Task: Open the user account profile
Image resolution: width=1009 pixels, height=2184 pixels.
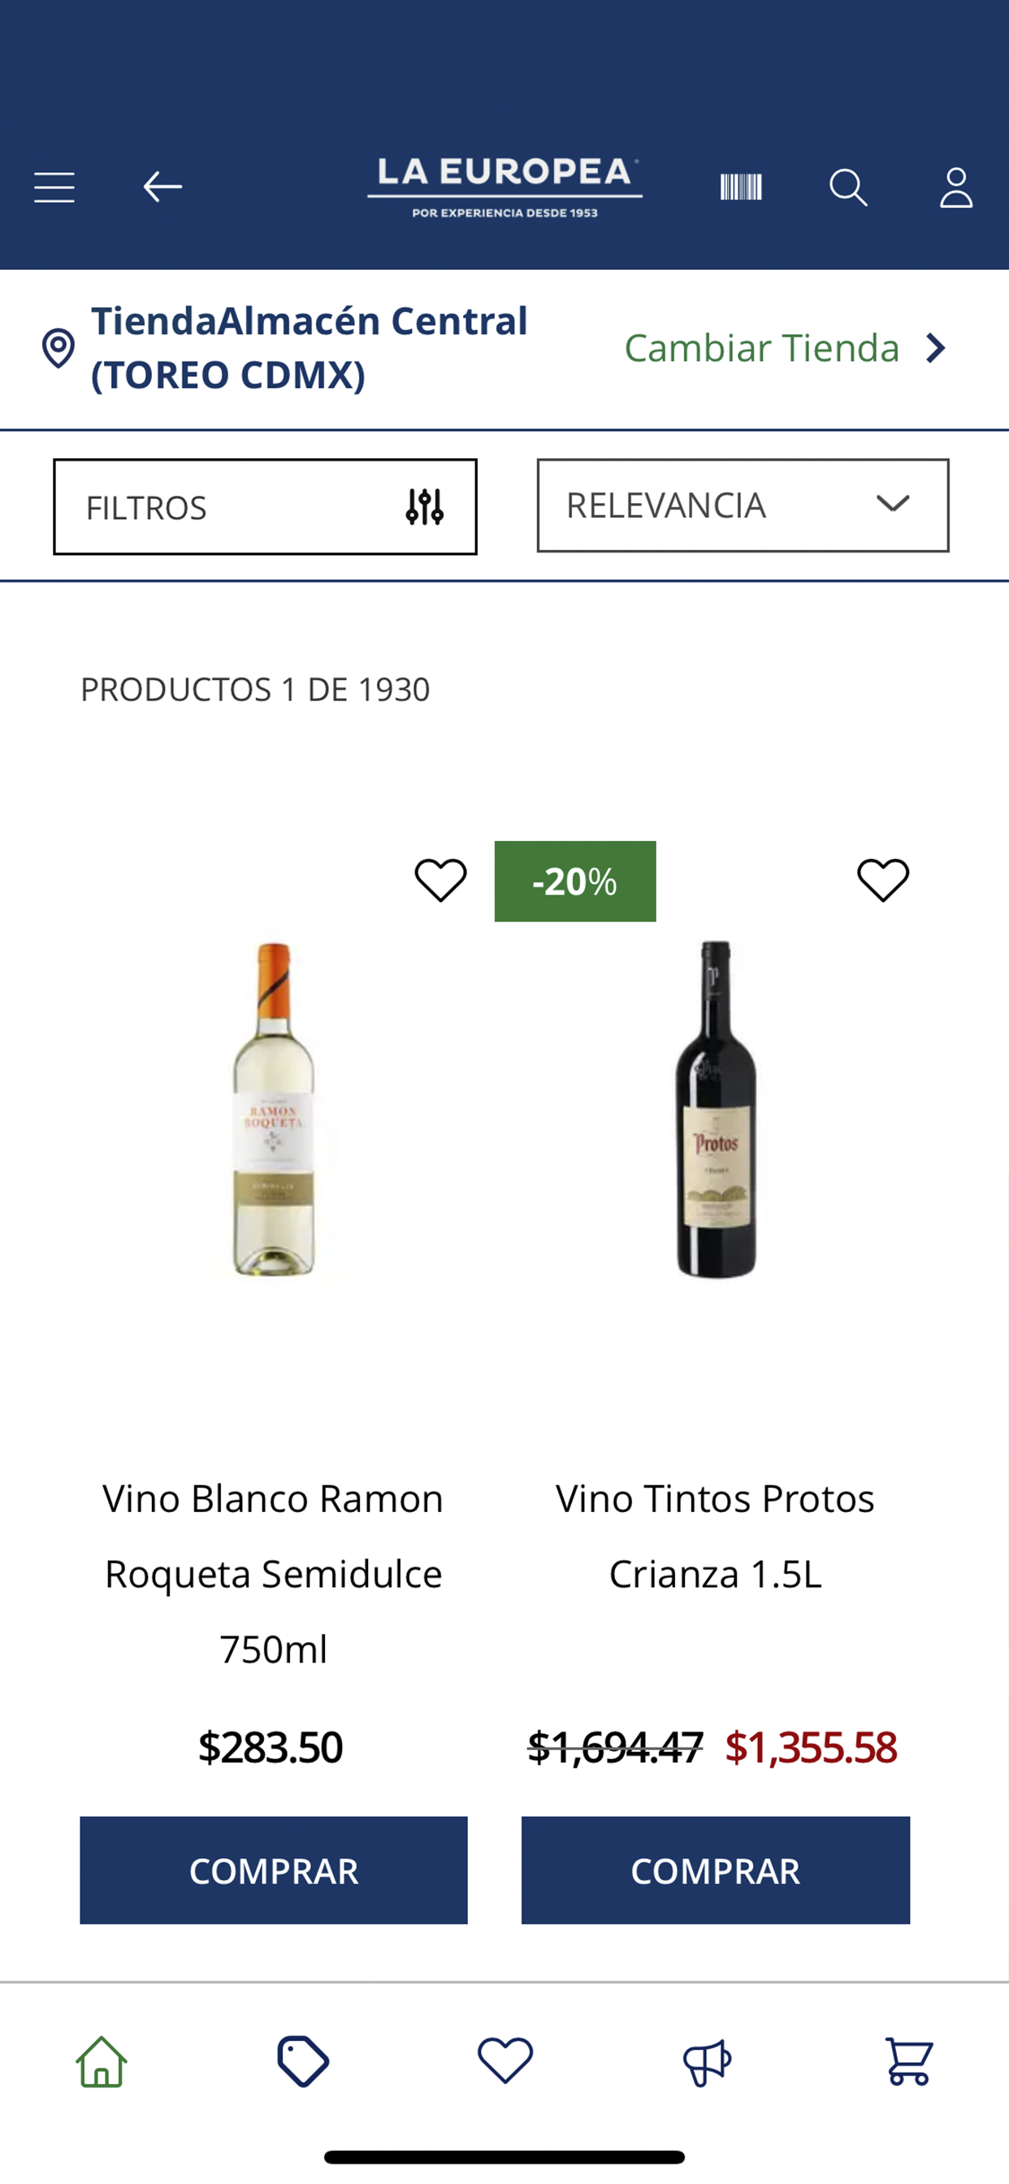Action: coord(955,188)
